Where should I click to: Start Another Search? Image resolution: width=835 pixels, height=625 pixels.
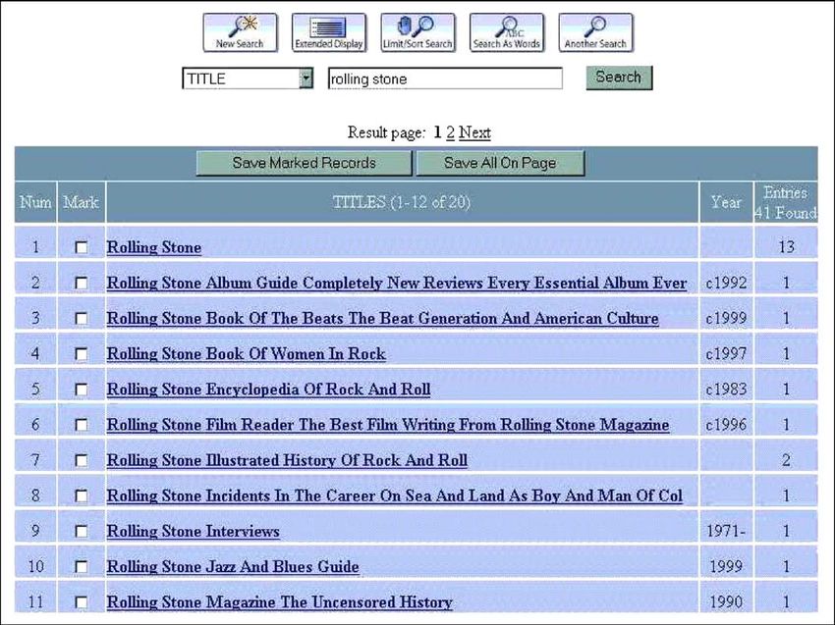595,33
